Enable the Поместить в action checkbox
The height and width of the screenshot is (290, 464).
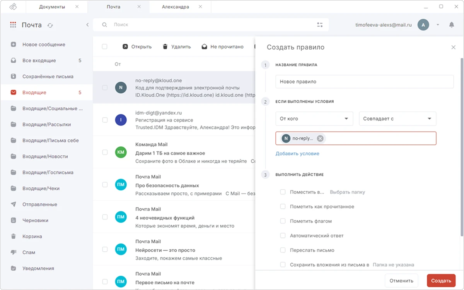tap(283, 192)
